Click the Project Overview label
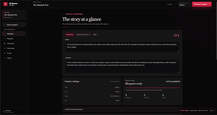Image resolution: width=217 pixels, height=115 pixels. 74,14
